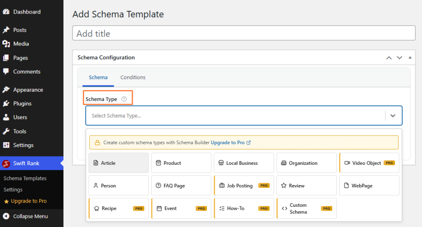
Task: Choose Product schema type label
Action: tap(172, 163)
